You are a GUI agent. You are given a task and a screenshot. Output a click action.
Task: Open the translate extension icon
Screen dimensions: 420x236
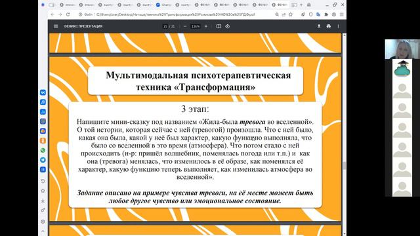pyautogui.click(x=318, y=14)
